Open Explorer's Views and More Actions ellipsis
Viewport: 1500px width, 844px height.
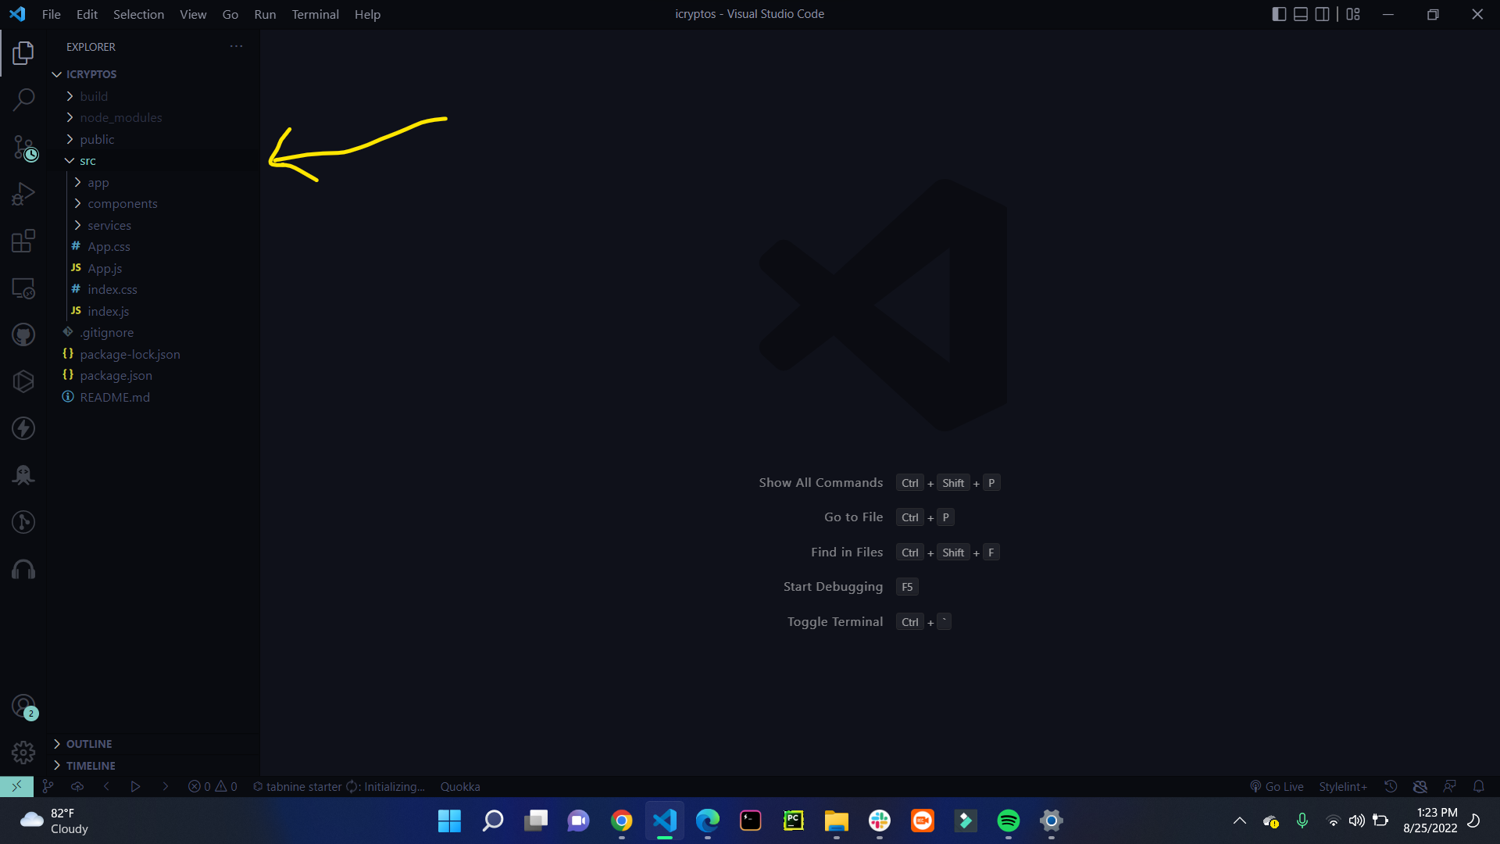236,47
